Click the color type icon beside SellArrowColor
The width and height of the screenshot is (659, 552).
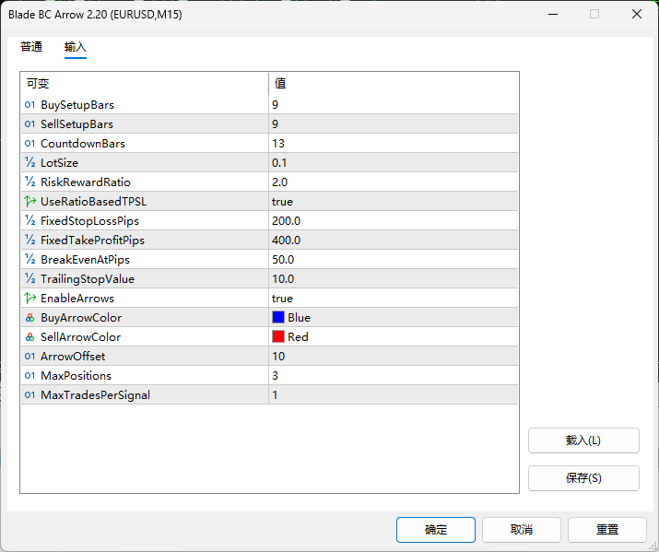pos(30,337)
